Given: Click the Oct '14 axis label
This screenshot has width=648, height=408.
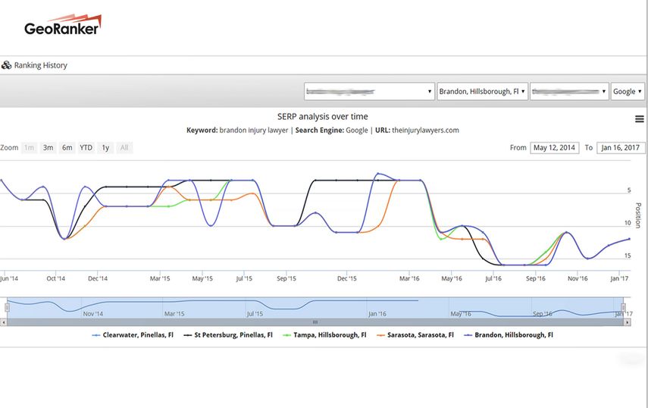Looking at the screenshot, I should point(56,278).
